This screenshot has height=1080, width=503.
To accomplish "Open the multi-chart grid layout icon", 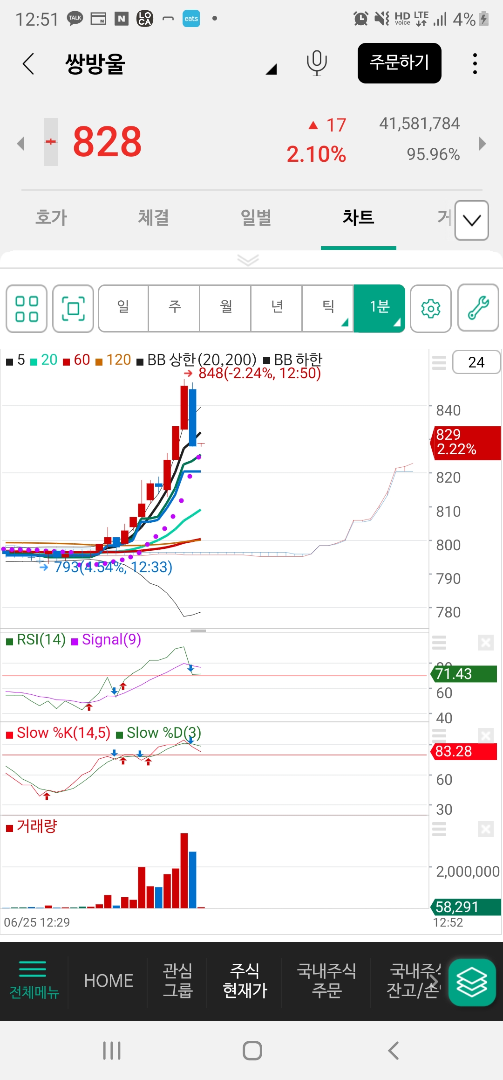I will pyautogui.click(x=27, y=309).
